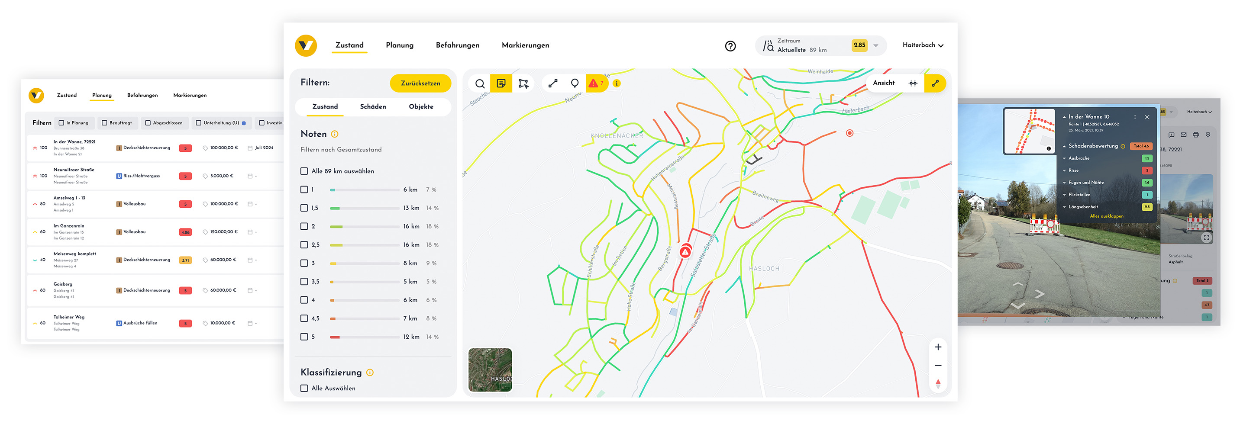The width and height of the screenshot is (1240, 424).
Task: Click the red target location dot on map
Action: tap(849, 133)
